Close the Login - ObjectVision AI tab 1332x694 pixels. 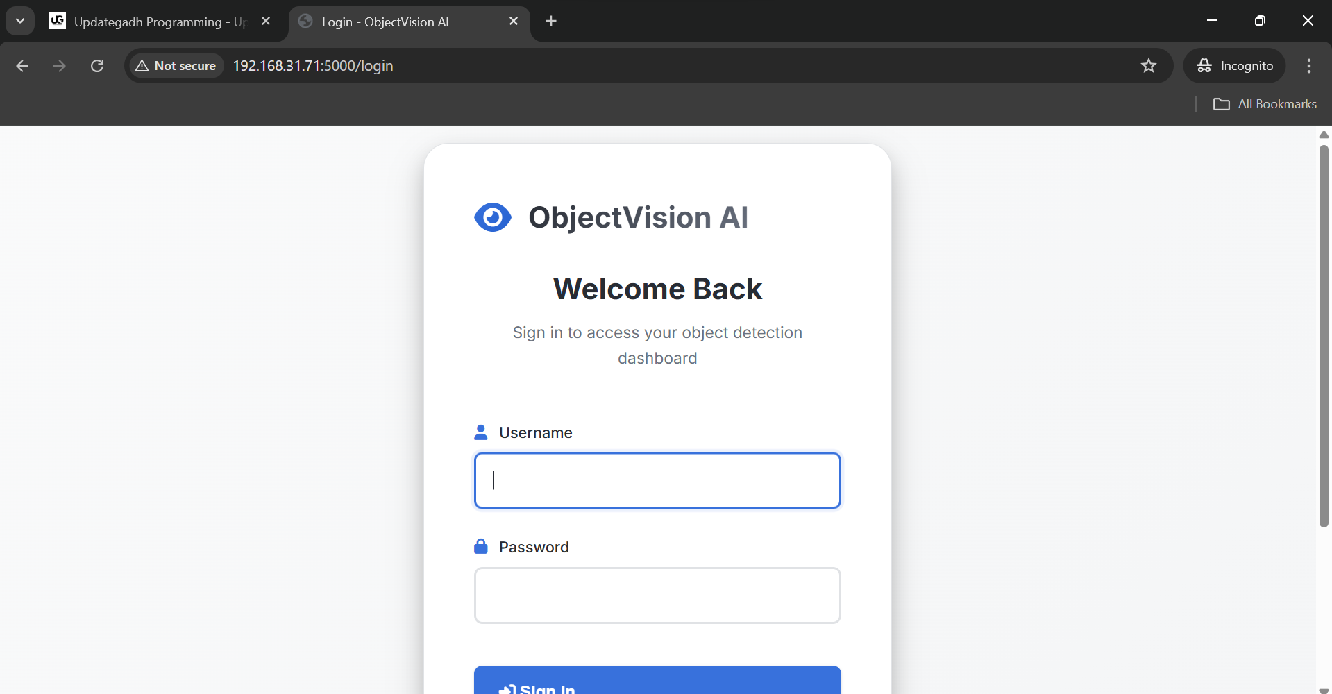(x=514, y=22)
